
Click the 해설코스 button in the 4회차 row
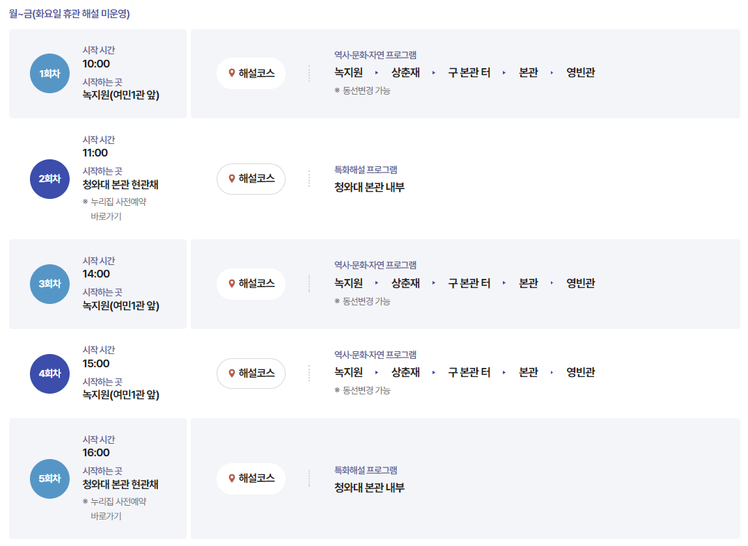[251, 374]
